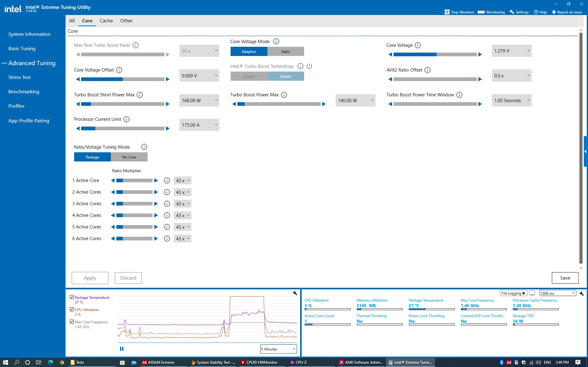Open the 1 Active Core ratio dropdown

(183, 181)
